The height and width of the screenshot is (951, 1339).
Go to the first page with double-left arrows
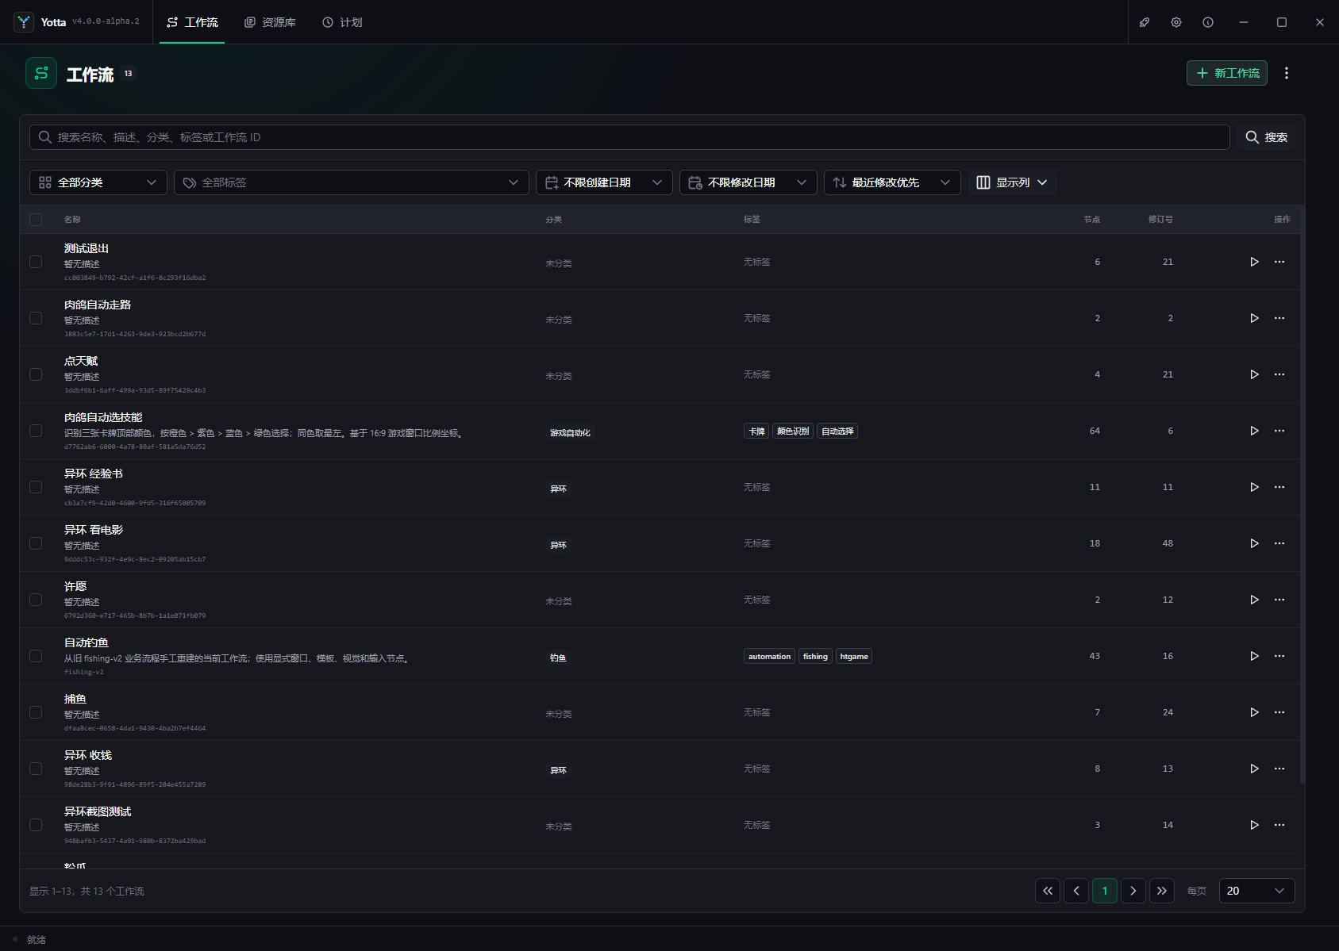pos(1048,891)
